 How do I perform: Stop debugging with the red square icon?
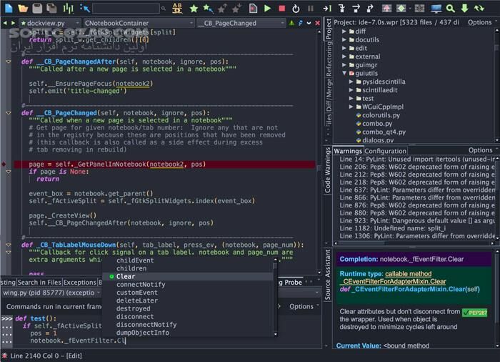click(x=281, y=9)
